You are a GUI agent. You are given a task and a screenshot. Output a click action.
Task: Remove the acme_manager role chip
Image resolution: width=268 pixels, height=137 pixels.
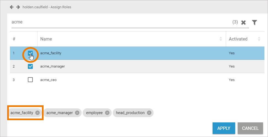(x=77, y=113)
